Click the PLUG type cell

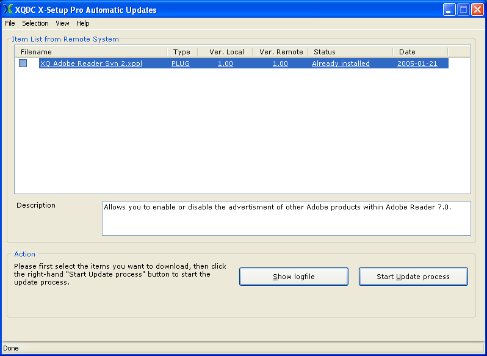(181, 64)
